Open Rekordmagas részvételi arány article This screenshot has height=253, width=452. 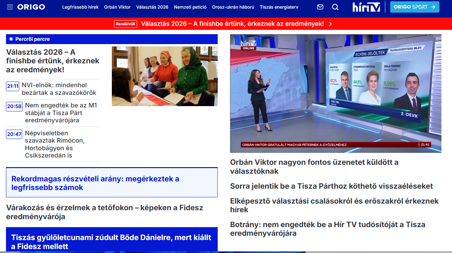pyautogui.click(x=95, y=183)
